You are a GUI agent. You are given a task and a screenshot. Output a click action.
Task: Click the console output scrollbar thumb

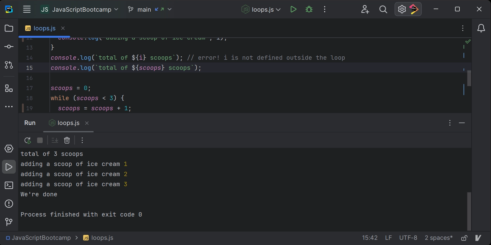(x=469, y=211)
